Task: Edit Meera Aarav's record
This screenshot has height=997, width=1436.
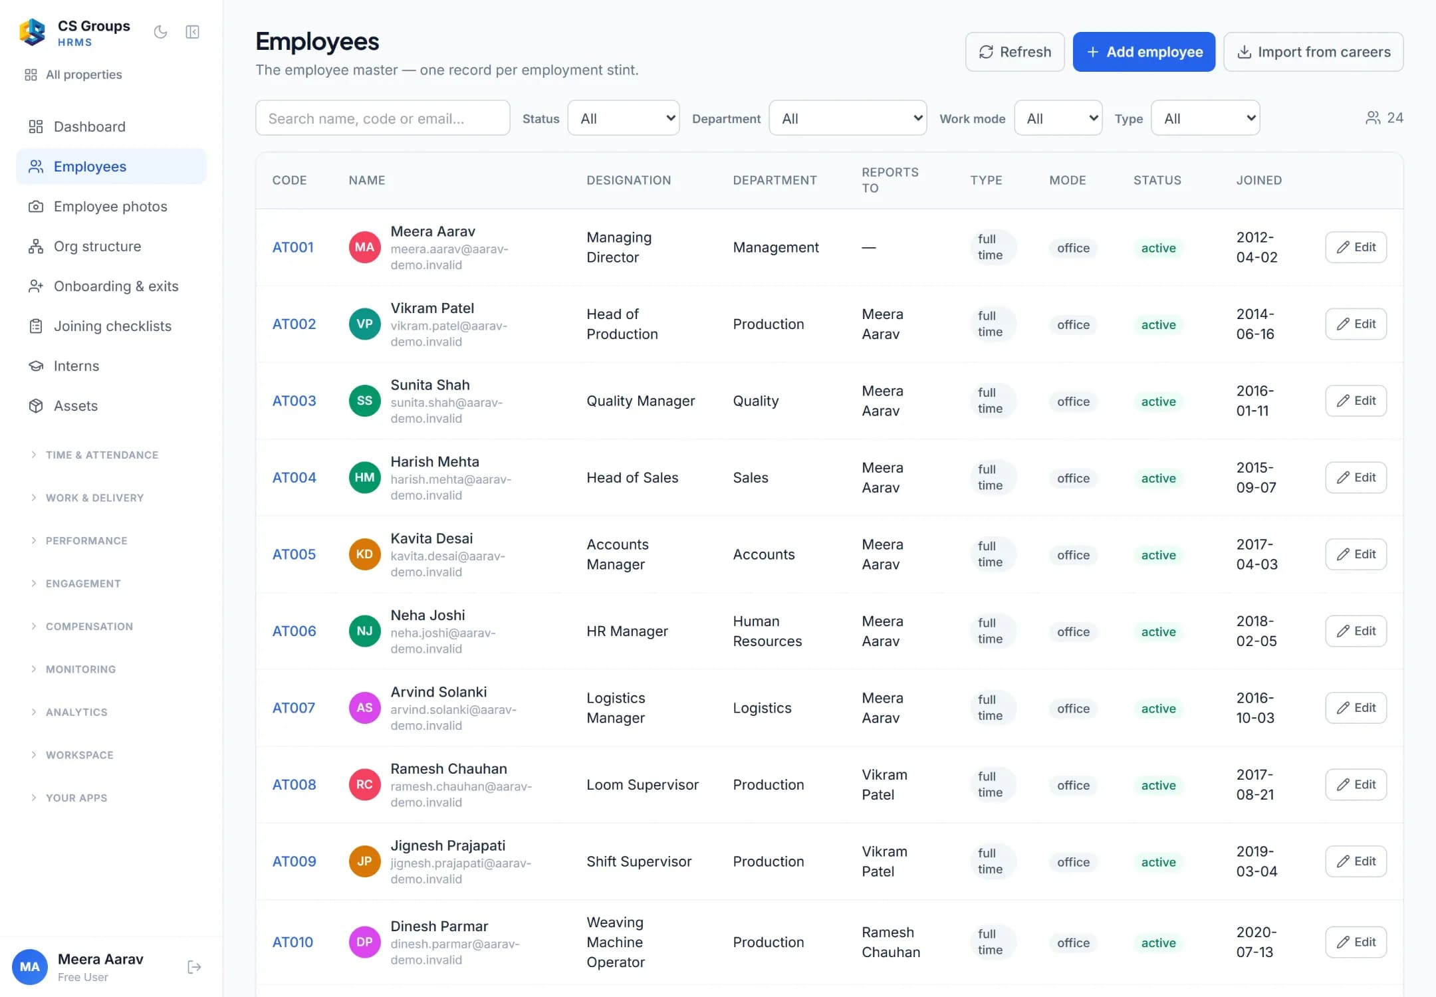Action: [x=1356, y=247]
